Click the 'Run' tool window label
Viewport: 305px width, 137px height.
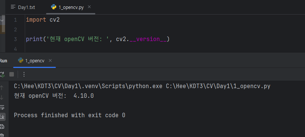[3, 61]
